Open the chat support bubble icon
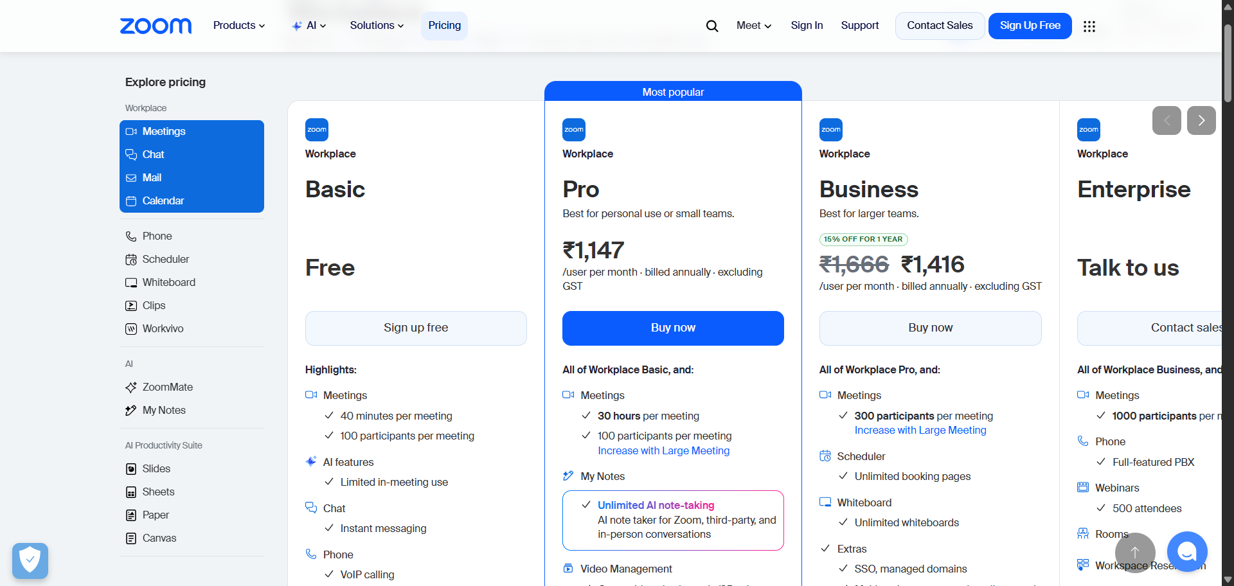This screenshot has width=1234, height=586. coord(1187,551)
